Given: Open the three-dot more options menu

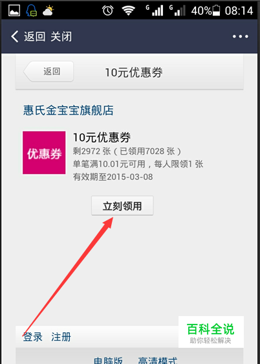Looking at the screenshot, I should (241, 36).
